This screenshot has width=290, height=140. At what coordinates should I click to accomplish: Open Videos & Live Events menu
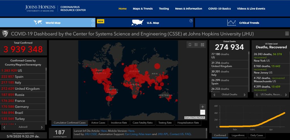(x=251, y=9)
